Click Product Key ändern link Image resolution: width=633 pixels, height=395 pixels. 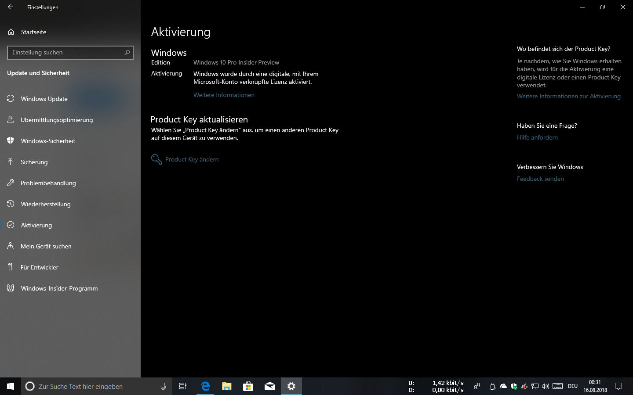tap(192, 159)
